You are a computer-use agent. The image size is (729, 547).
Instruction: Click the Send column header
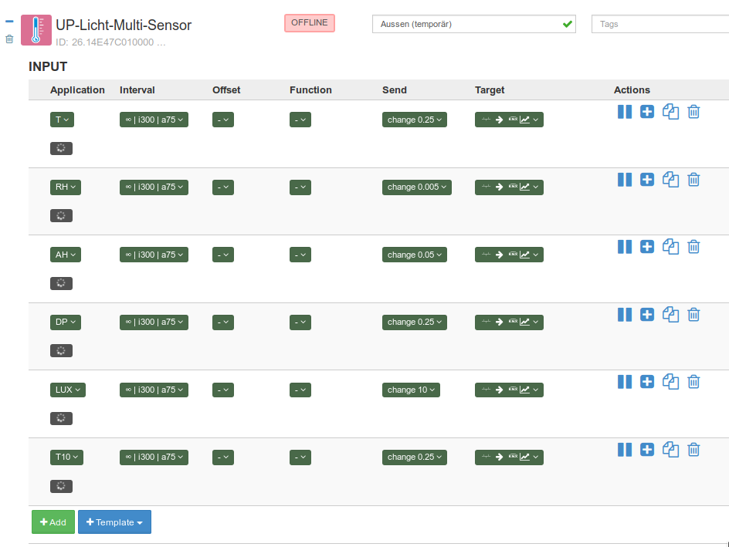pos(395,90)
